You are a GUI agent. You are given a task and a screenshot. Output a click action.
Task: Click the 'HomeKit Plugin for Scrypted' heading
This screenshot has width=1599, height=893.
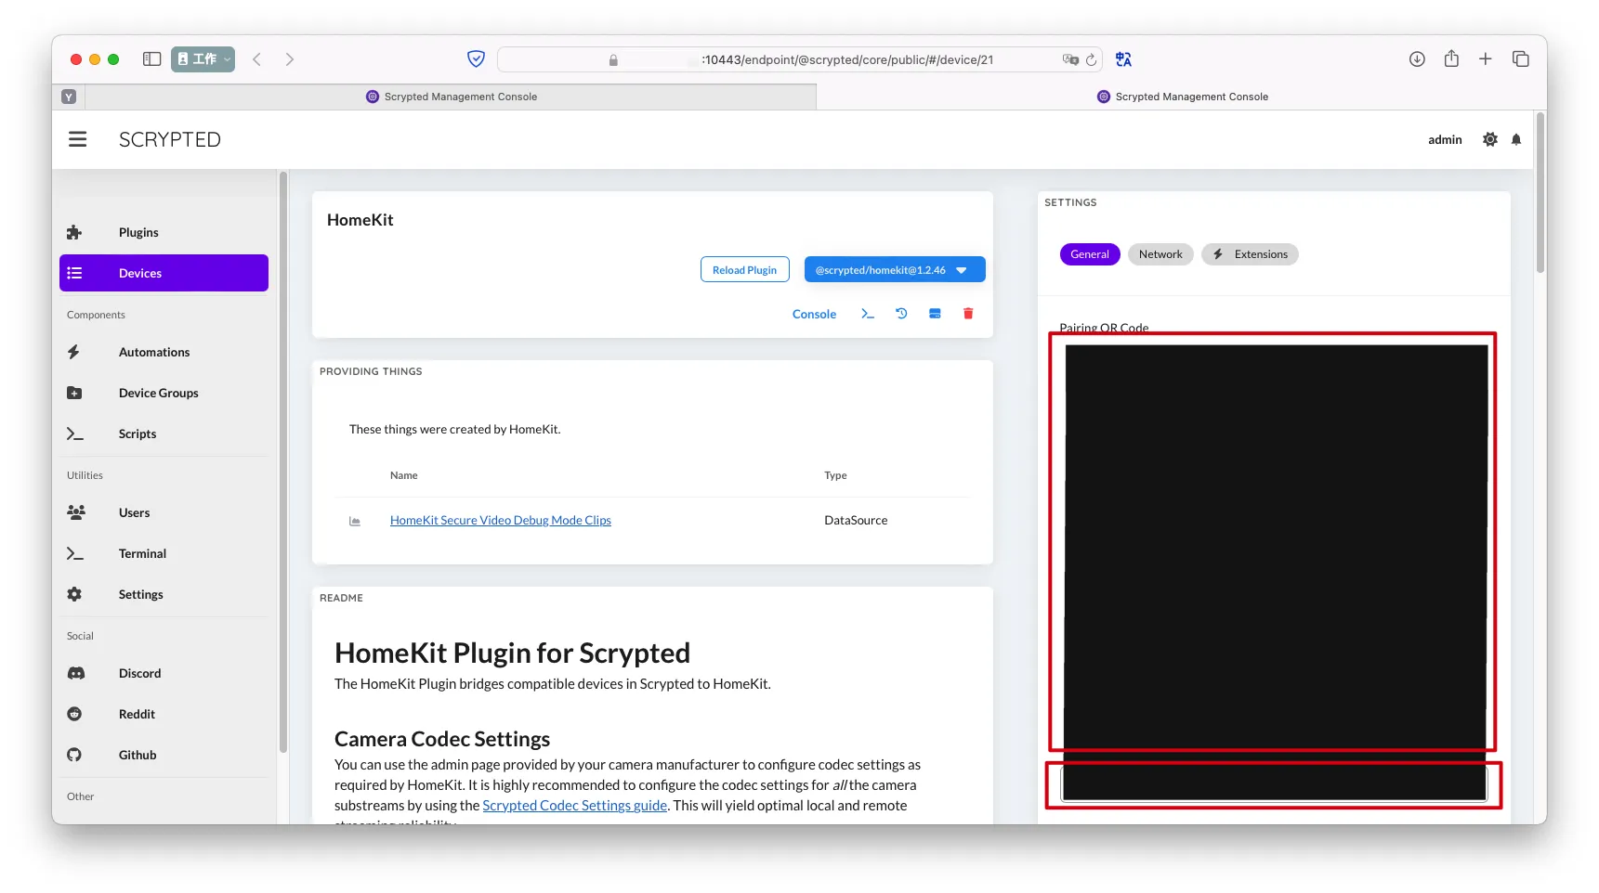pyautogui.click(x=512, y=653)
